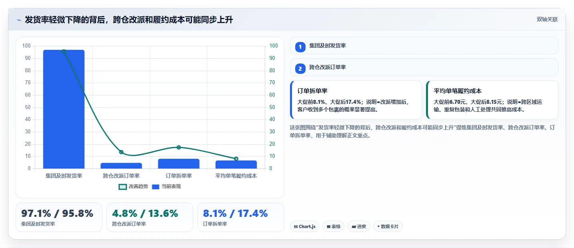Select the 跨仓改派订单率 blue bar
Image resolution: width=574 pixels, height=248 pixels.
click(x=121, y=166)
